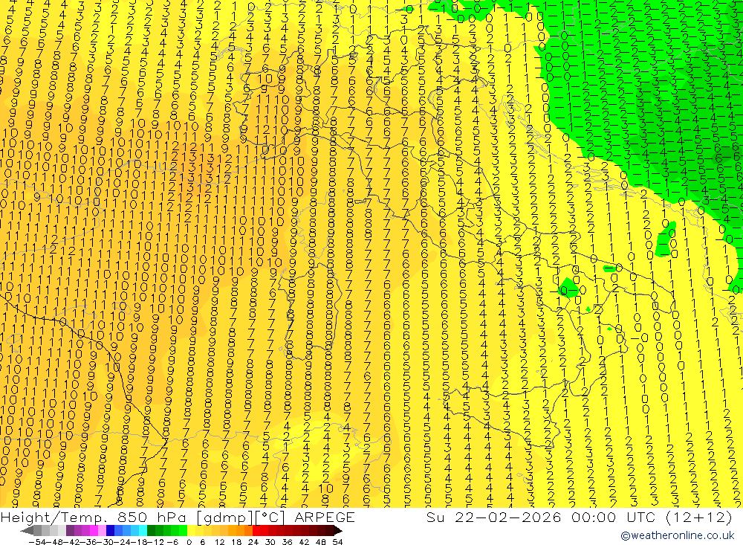Click the dark maroon right arrow end of the scale

tap(338, 531)
